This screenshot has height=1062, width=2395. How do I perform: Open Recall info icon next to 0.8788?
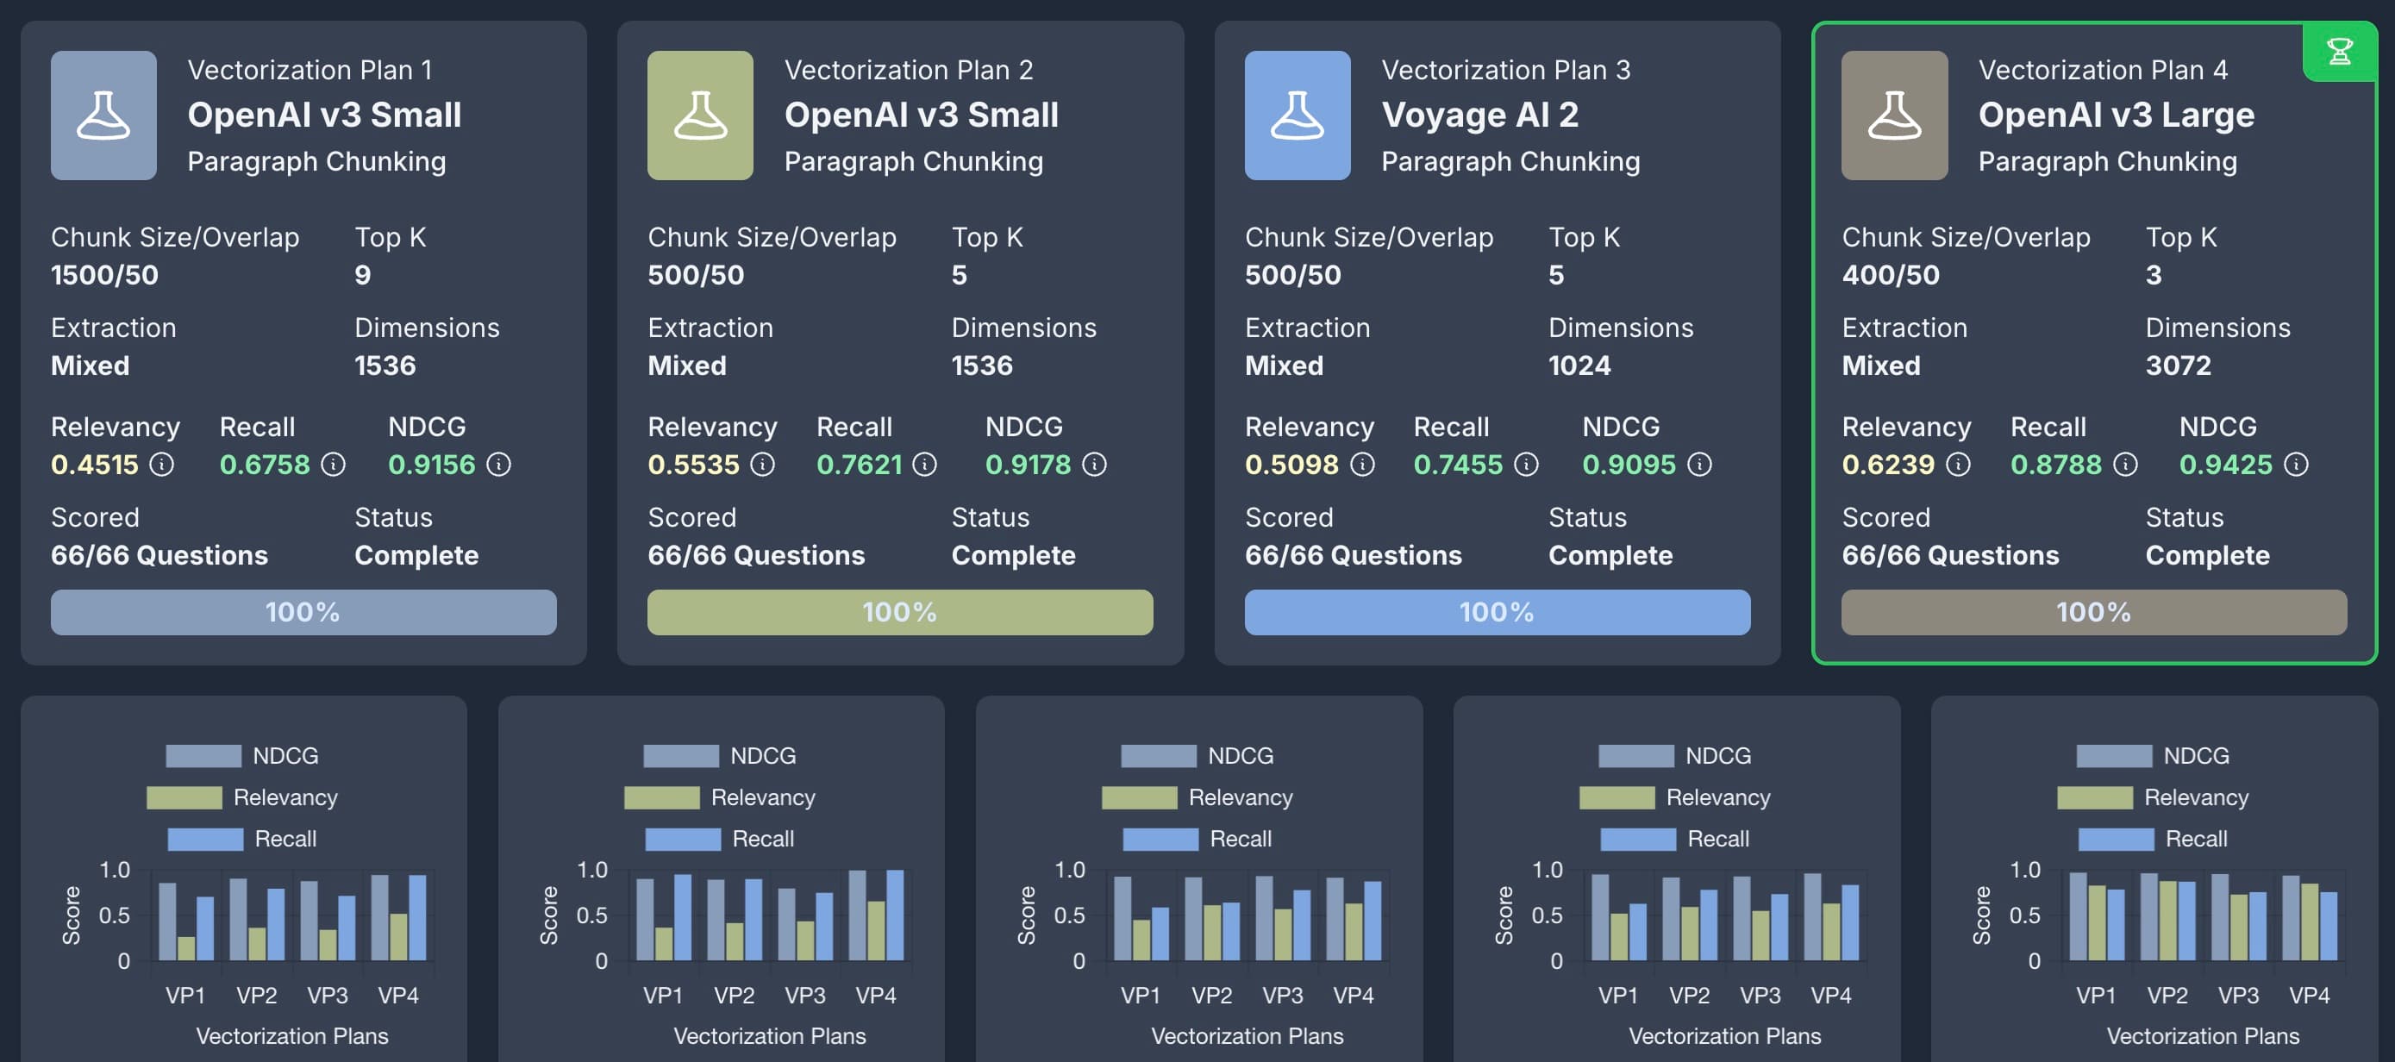tap(2125, 464)
